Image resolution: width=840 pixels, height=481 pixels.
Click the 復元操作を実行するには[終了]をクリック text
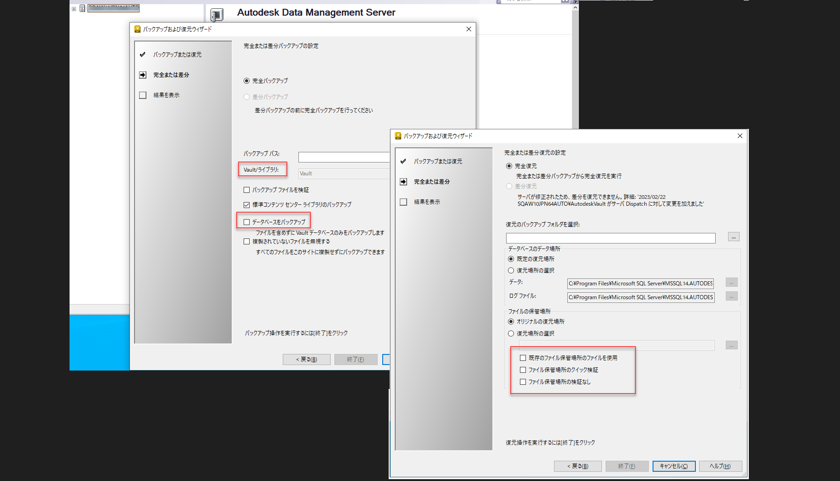tap(550, 442)
